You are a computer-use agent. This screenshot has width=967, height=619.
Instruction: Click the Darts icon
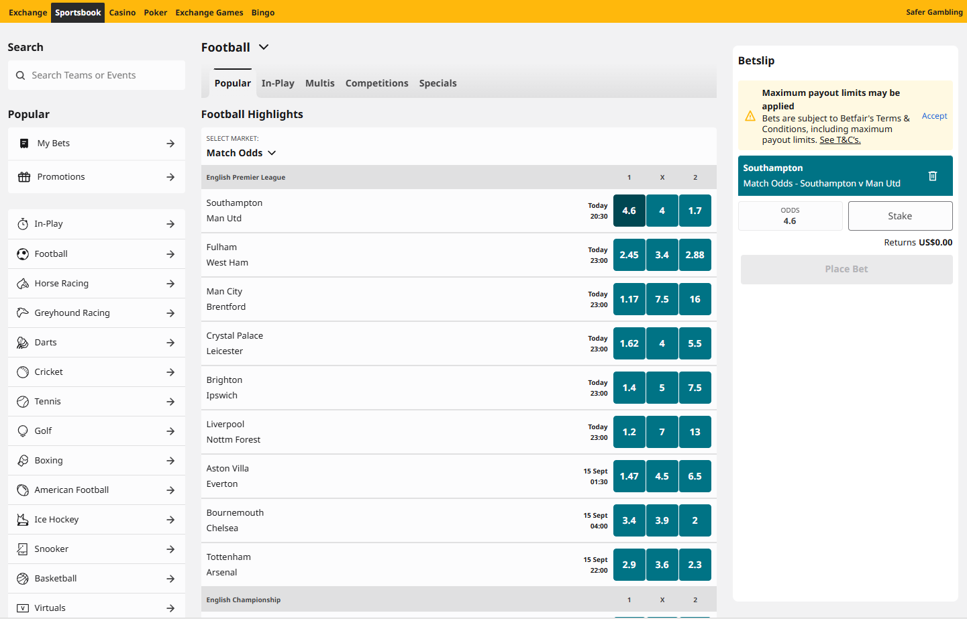23,343
